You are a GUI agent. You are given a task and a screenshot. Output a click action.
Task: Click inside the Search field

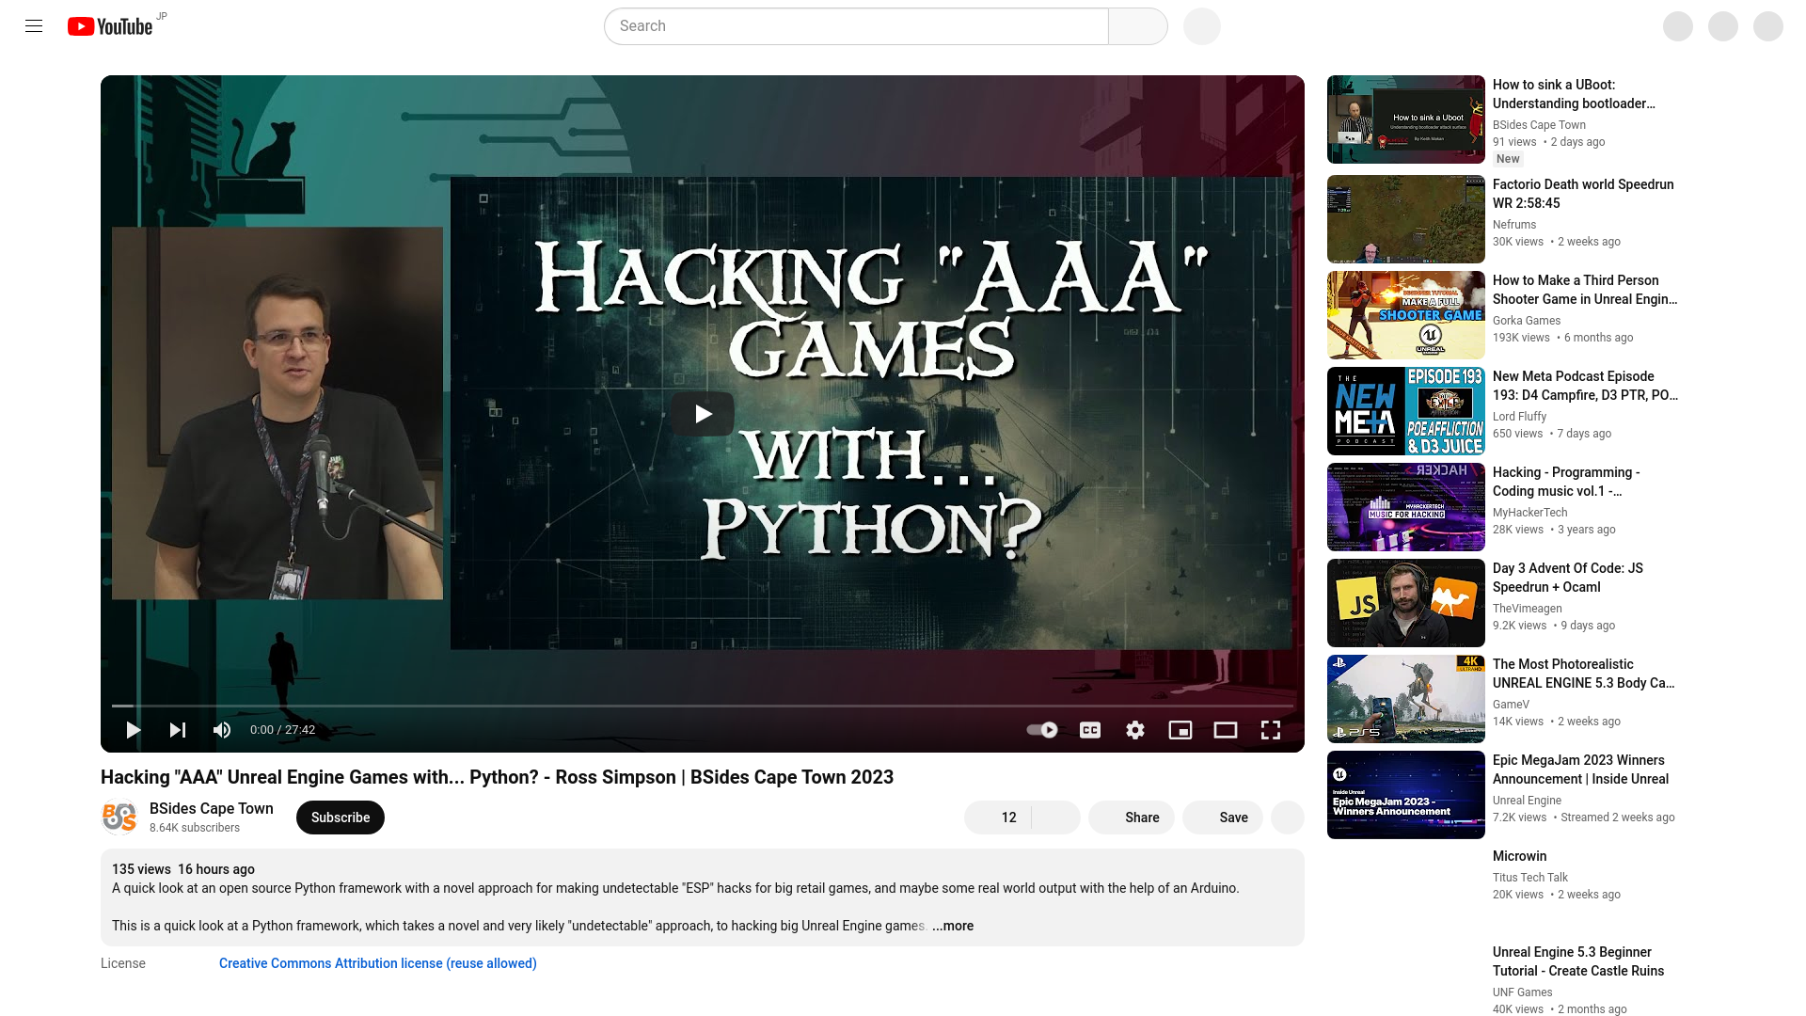click(x=856, y=26)
